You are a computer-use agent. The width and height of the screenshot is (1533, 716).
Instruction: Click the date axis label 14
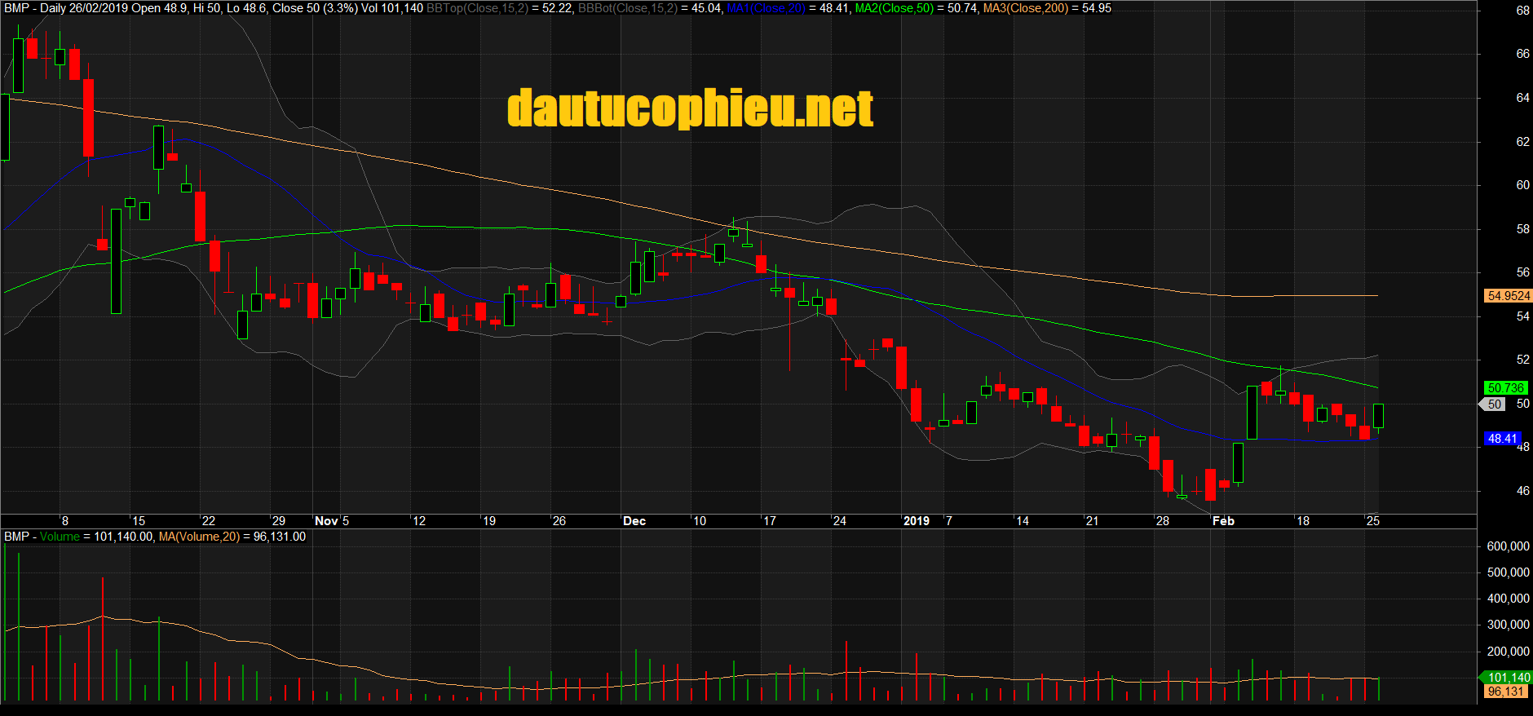pos(1023,521)
